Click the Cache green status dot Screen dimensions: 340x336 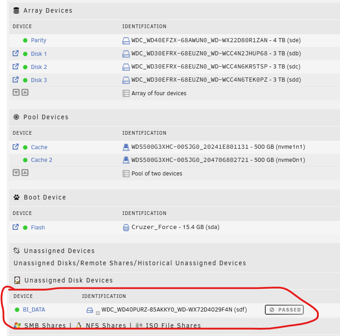pos(25,147)
